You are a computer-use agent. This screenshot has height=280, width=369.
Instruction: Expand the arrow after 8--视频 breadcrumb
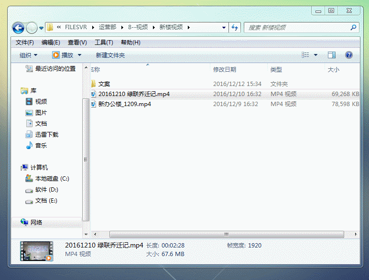tap(154, 28)
